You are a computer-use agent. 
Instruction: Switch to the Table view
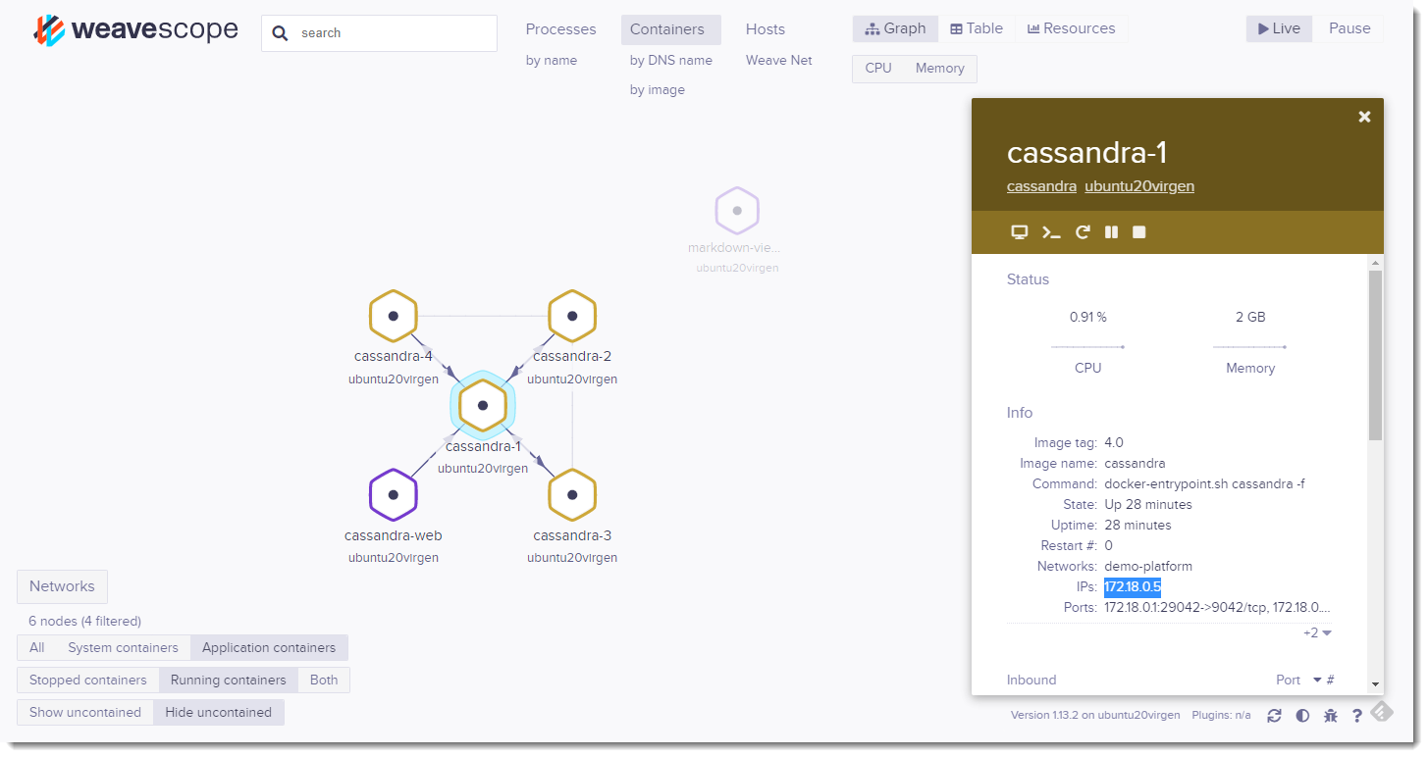(977, 29)
